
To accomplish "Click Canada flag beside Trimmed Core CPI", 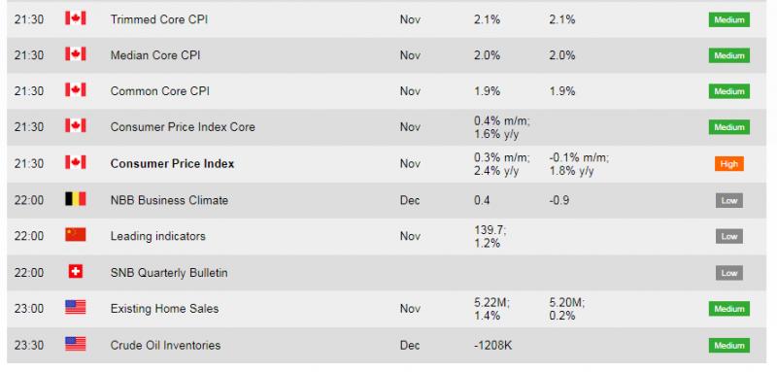I will tap(76, 18).
